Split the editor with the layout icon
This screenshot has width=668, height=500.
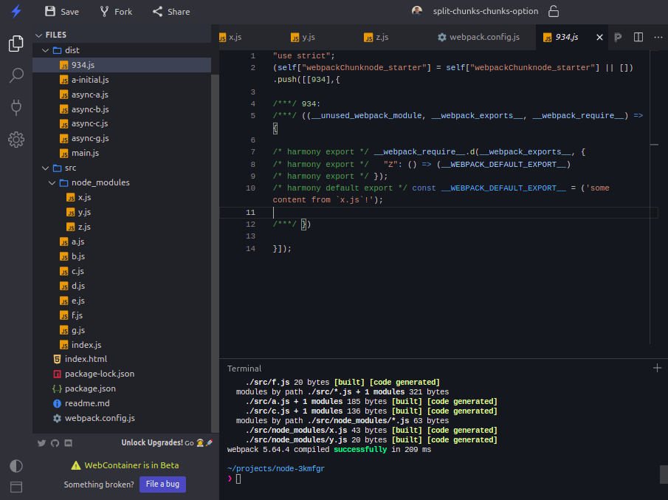pos(638,37)
